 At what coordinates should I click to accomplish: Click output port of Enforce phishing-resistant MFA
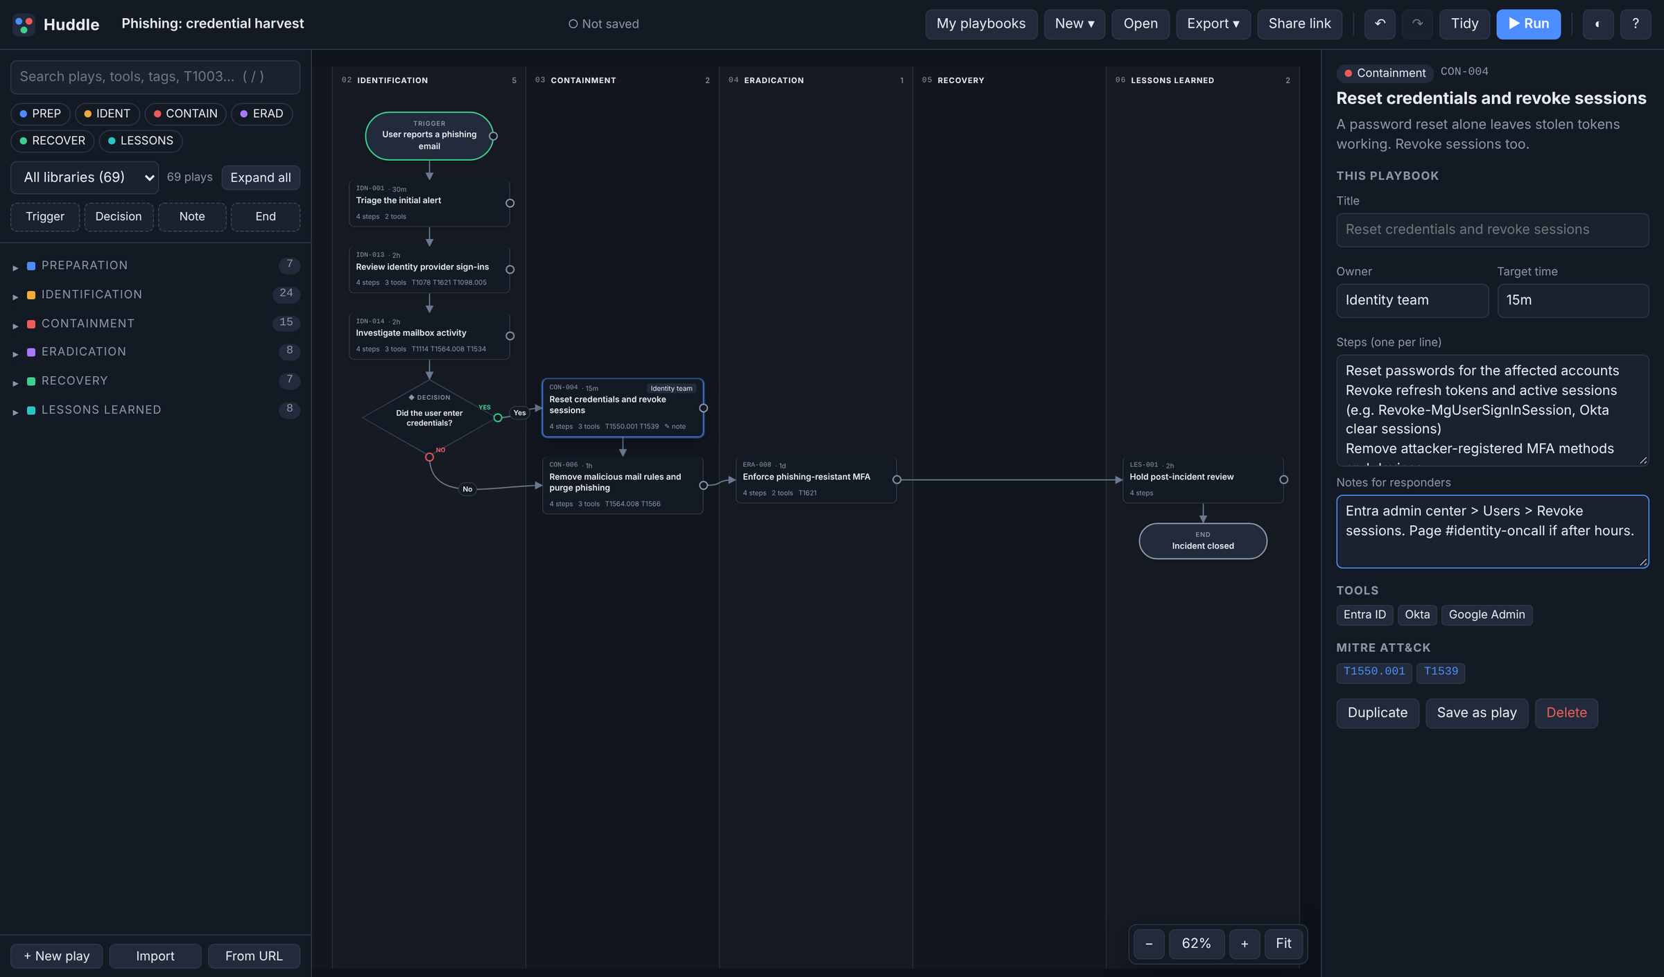tap(896, 479)
